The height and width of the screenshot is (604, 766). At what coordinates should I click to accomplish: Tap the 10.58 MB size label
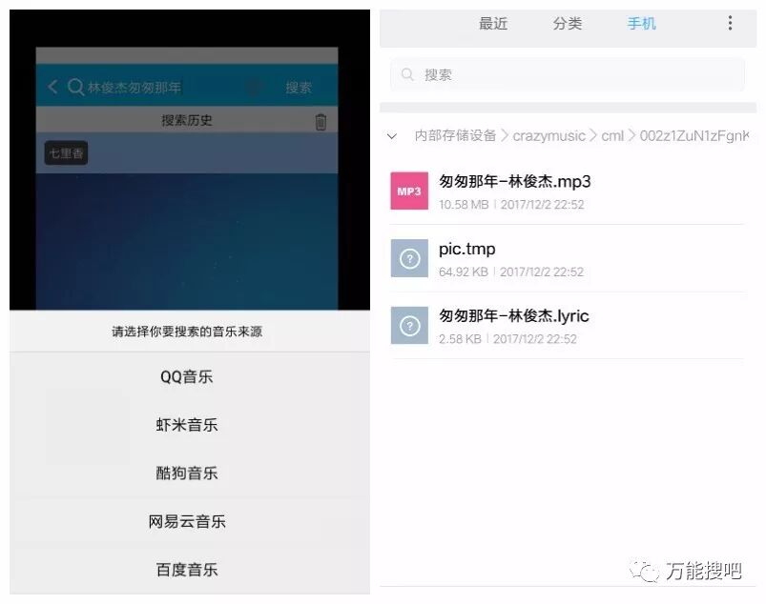coord(464,205)
